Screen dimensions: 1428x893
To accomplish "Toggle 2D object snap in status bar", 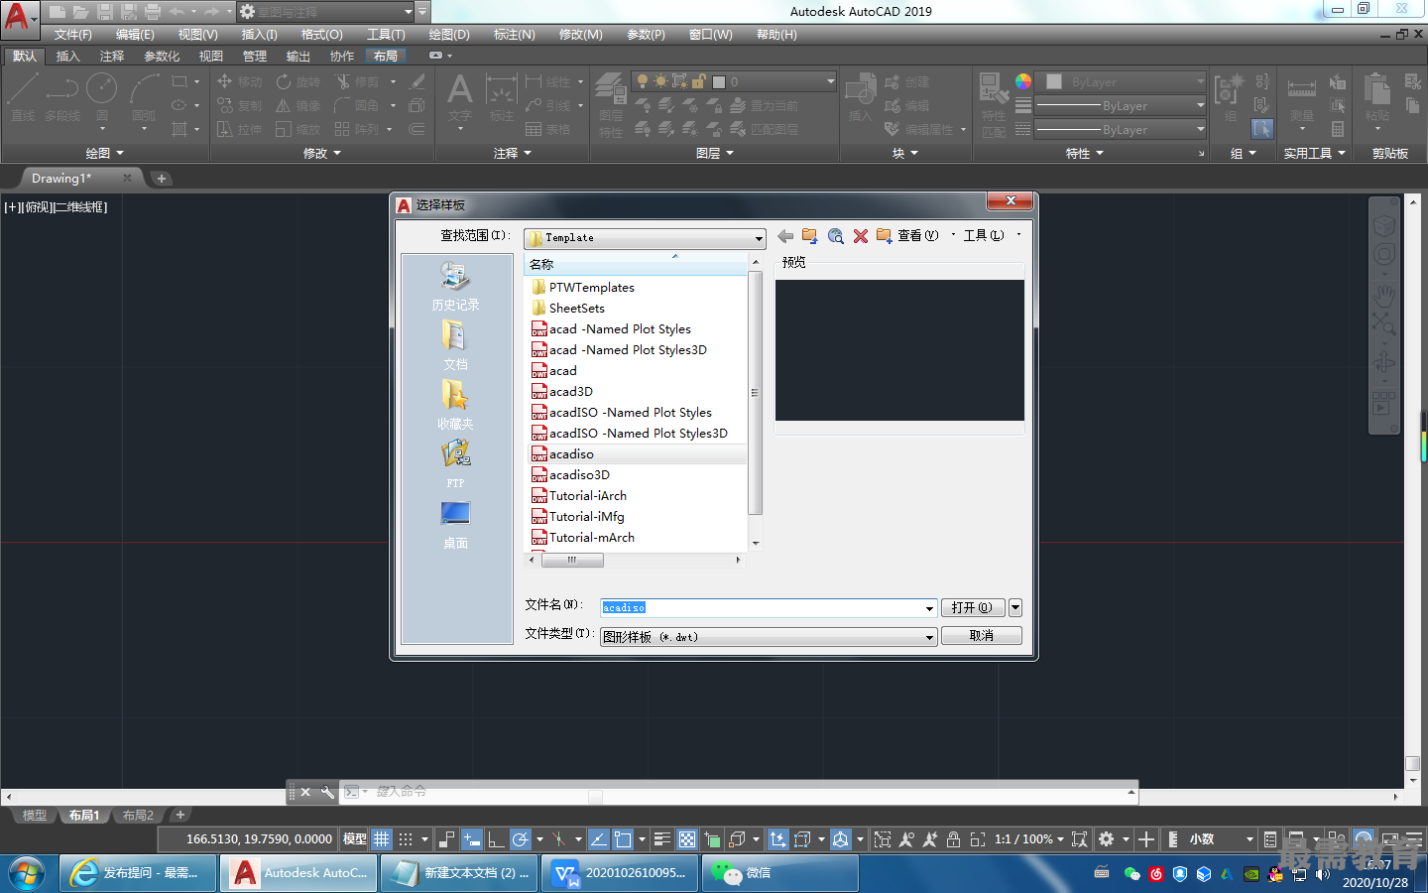I will click(x=623, y=839).
